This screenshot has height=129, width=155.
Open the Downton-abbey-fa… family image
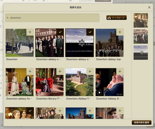(x=20, y=82)
